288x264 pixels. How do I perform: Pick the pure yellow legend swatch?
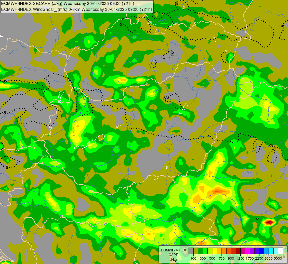(x=214, y=251)
